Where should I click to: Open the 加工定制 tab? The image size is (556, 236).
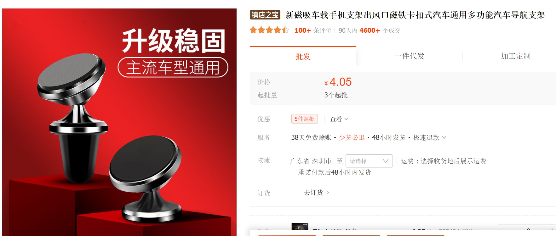pos(515,56)
